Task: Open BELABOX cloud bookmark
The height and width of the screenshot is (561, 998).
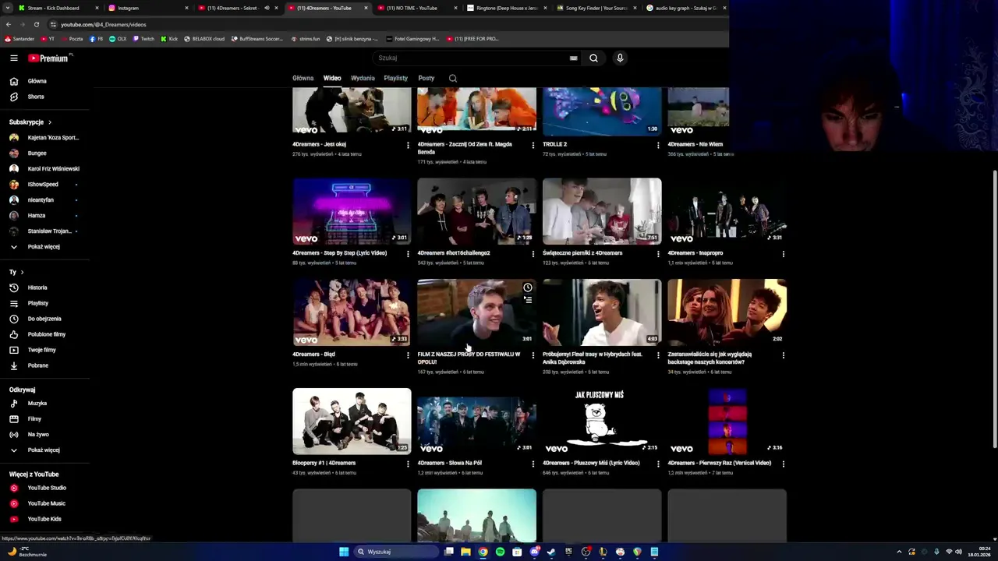Action: (x=203, y=38)
